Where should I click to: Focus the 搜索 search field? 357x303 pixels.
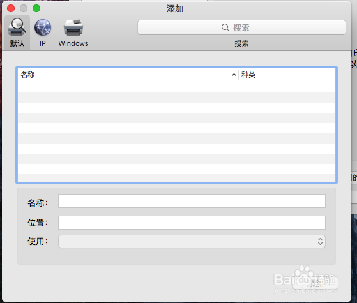pos(241,27)
